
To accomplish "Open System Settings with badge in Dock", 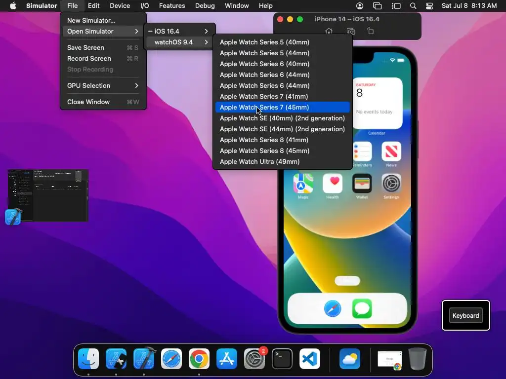I will (254, 359).
